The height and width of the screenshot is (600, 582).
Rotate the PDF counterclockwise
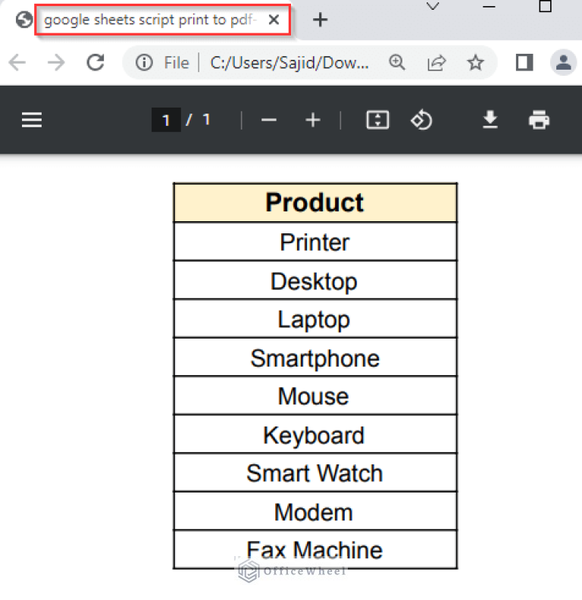click(421, 120)
